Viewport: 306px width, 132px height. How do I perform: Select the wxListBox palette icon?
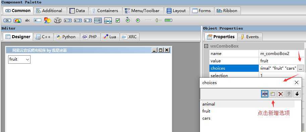tap(98, 20)
